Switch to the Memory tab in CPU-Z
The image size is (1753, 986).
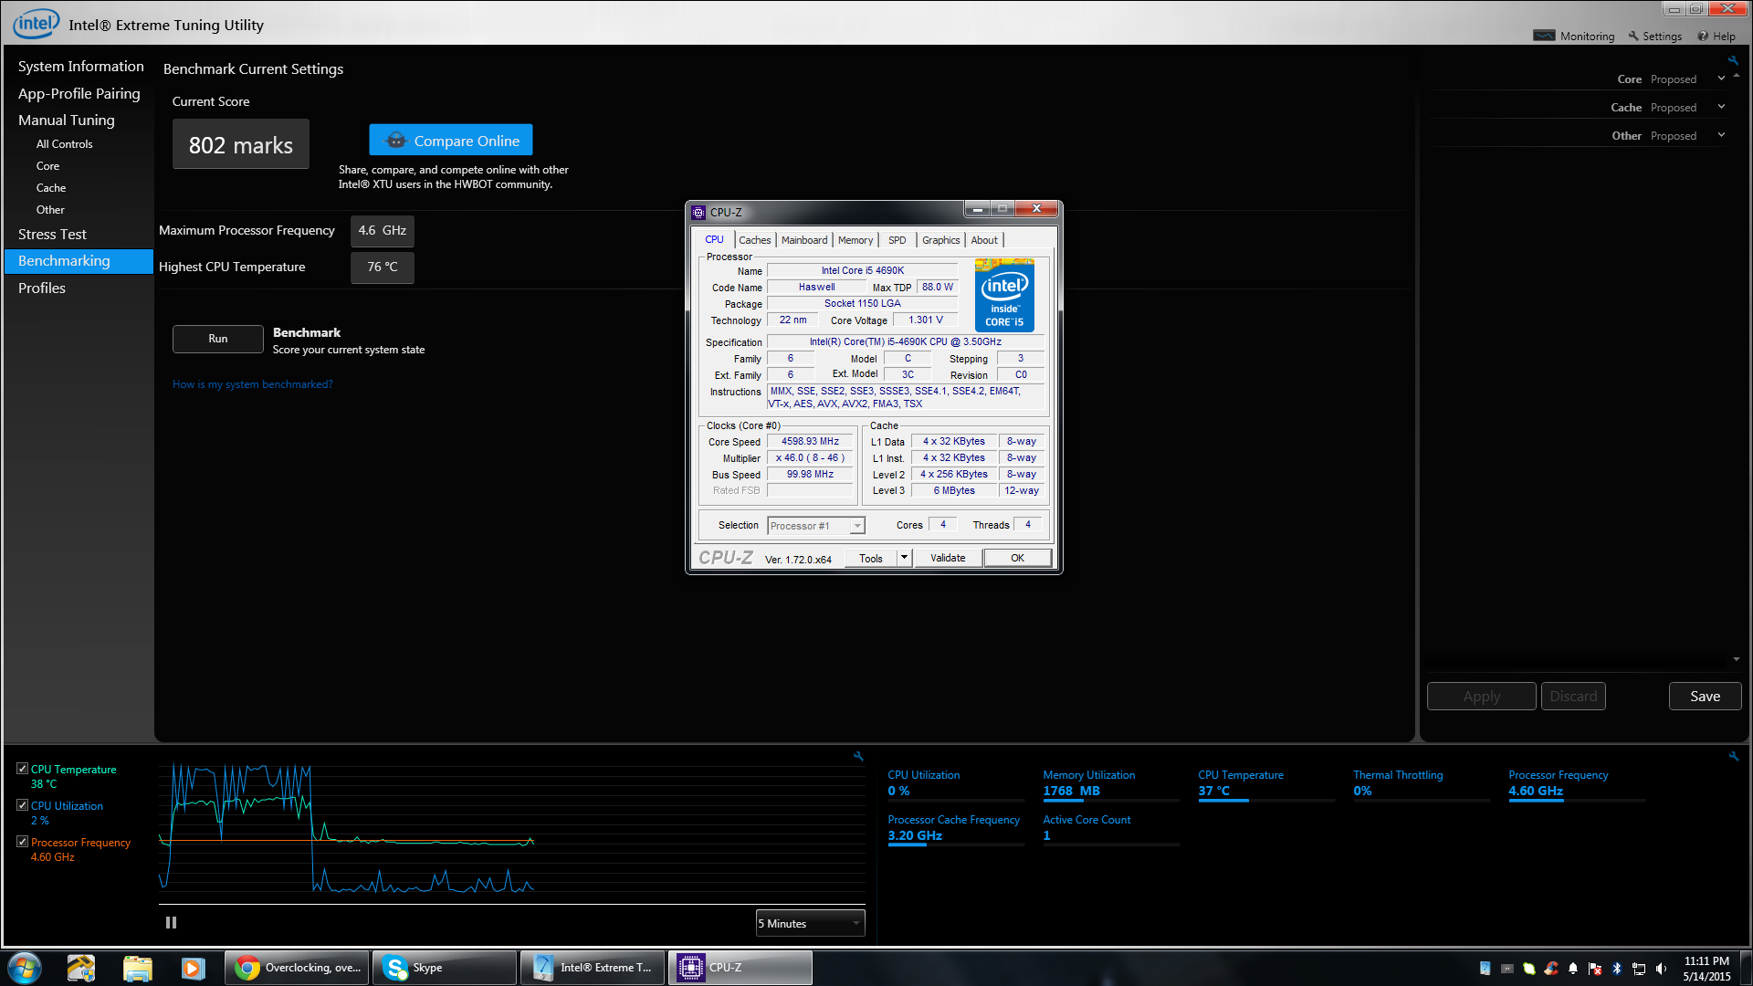pyautogui.click(x=856, y=240)
